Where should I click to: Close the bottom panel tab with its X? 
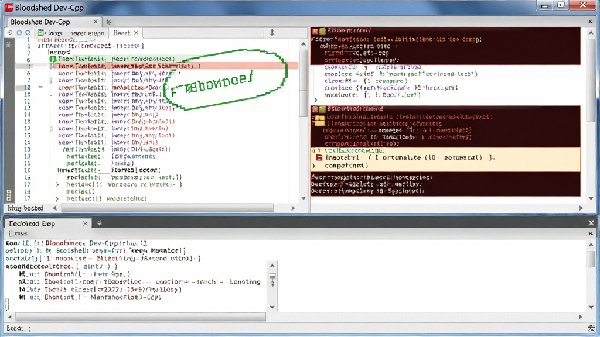(85, 223)
